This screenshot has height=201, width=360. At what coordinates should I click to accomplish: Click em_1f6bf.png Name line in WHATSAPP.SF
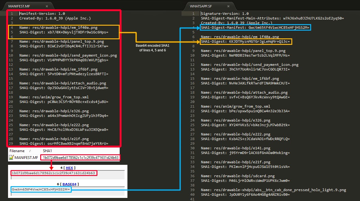240,79
